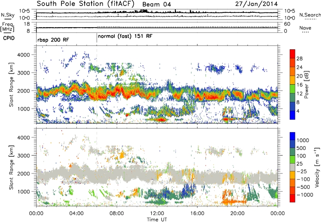Viewport: 321px width, 222px height.
Task: Click the '16:00' time tick label
Action: point(197,214)
